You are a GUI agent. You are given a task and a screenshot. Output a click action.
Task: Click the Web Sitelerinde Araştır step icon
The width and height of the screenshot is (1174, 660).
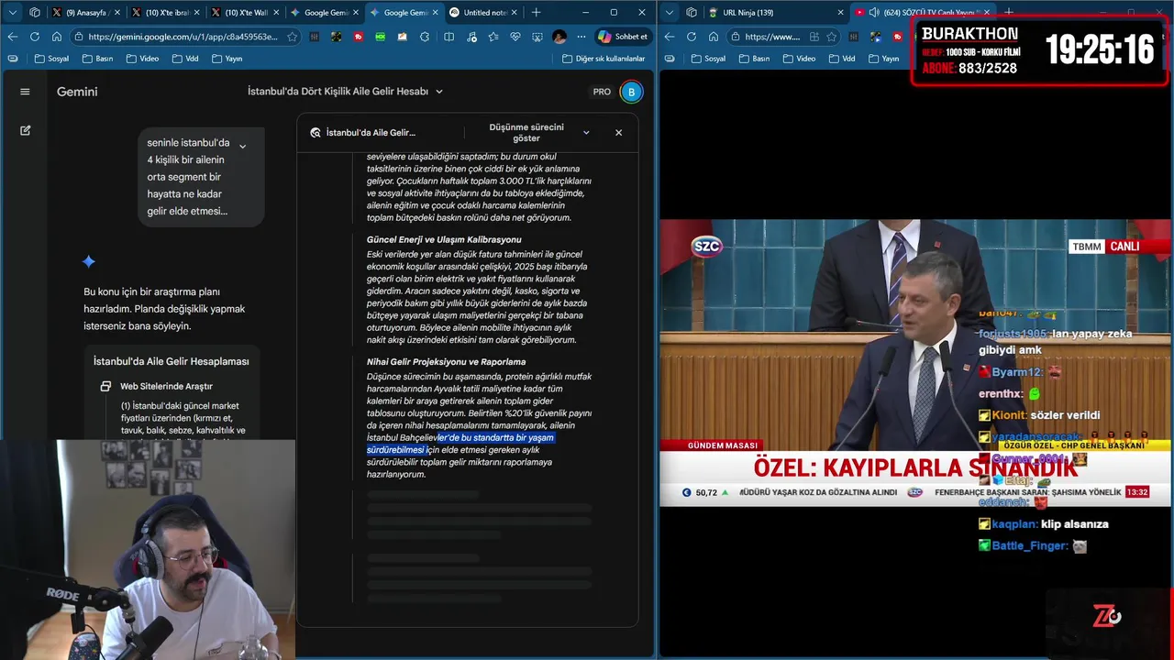coord(105,386)
